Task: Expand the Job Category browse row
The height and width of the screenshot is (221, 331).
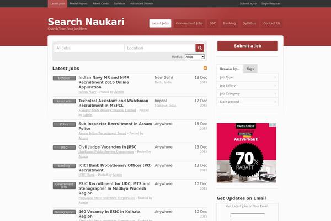Action: (x=248, y=93)
